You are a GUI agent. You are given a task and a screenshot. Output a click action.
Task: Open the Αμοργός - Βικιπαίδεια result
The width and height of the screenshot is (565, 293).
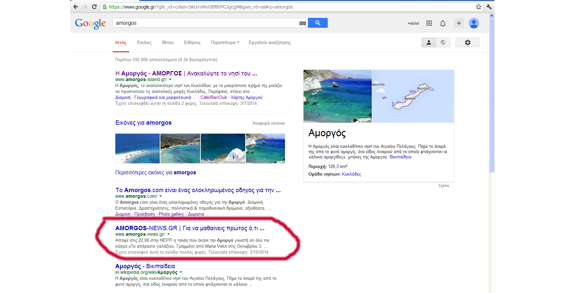145,266
